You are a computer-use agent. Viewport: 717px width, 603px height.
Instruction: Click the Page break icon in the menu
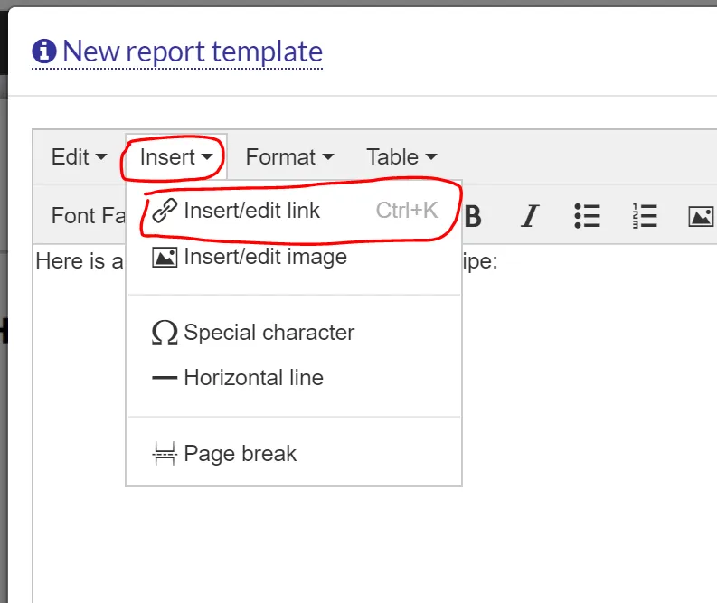pos(164,454)
